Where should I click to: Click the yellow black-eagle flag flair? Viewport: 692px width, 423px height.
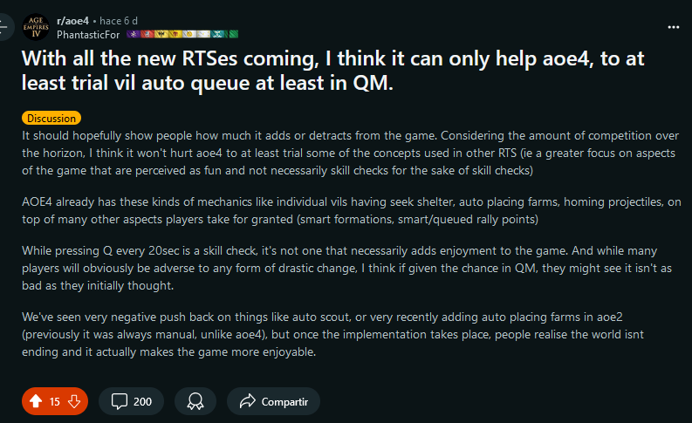[161, 34]
